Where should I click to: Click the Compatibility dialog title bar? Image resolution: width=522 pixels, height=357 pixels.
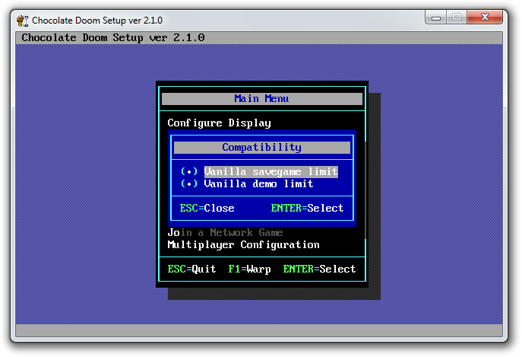pos(261,148)
